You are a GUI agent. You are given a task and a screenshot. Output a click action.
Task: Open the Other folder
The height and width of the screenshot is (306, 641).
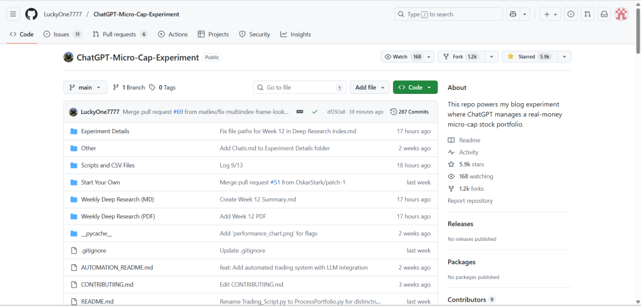89,148
